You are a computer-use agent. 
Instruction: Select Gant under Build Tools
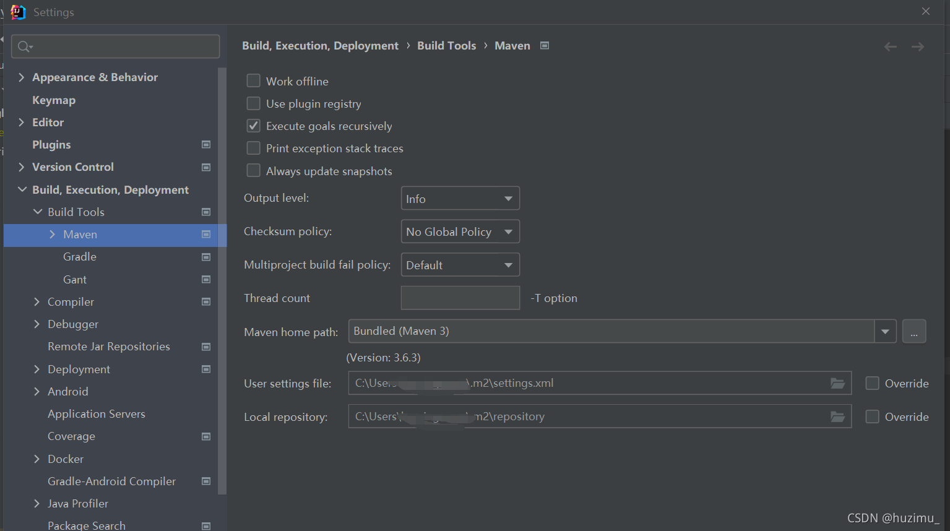(x=75, y=279)
